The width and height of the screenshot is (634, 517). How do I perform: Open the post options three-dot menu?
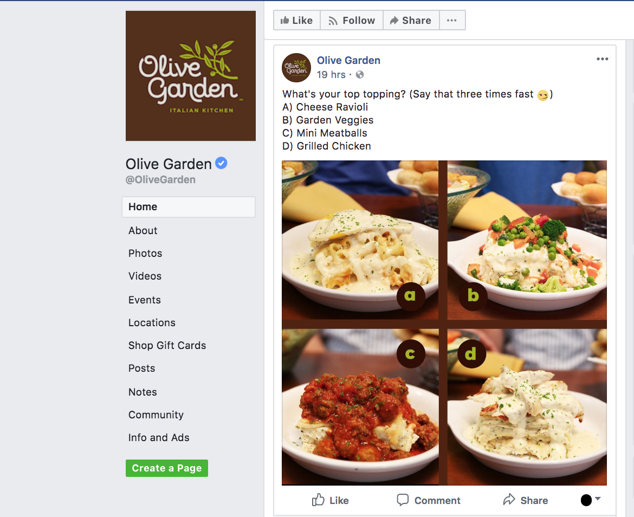pyautogui.click(x=602, y=59)
